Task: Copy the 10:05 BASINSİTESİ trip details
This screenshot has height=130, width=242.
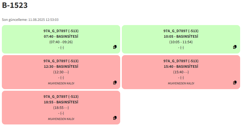Action: (x=235, y=47)
